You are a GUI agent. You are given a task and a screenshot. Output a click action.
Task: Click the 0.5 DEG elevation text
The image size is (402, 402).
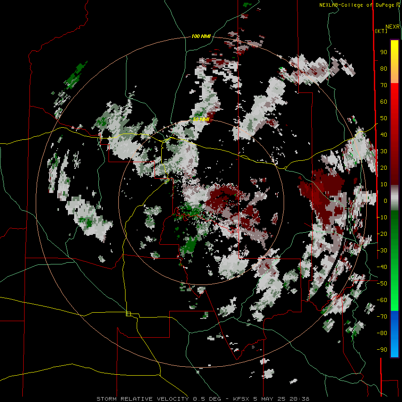click(207, 399)
